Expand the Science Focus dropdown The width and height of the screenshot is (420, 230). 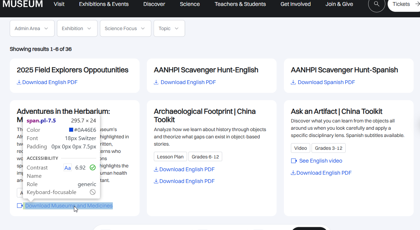pyautogui.click(x=126, y=28)
